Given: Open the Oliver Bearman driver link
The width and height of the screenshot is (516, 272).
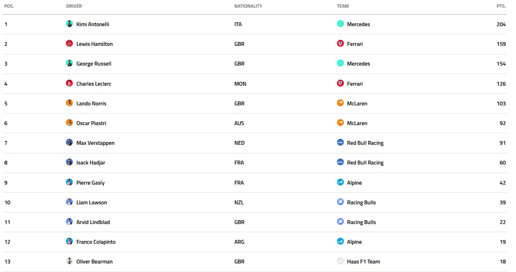Looking at the screenshot, I should (x=95, y=261).
